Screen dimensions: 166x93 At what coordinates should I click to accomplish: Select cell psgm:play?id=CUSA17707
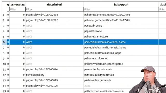coord(54,20)
